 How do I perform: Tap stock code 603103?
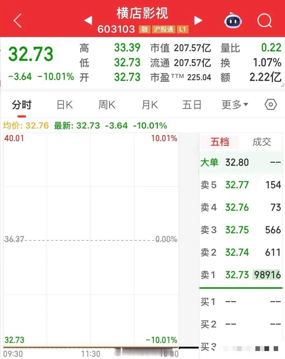click(116, 29)
